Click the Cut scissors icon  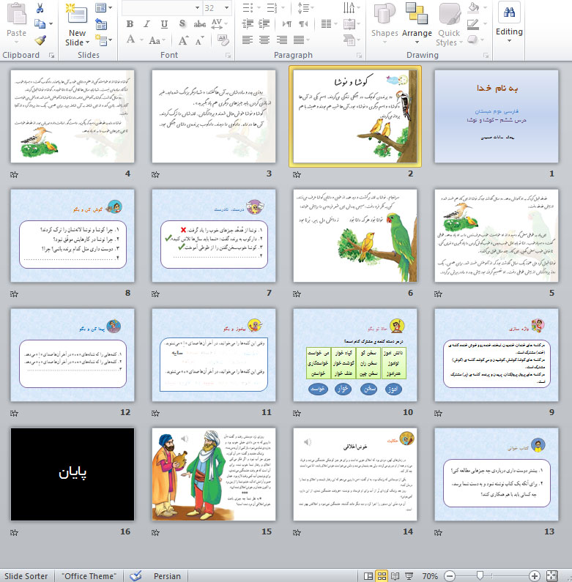tap(40, 8)
